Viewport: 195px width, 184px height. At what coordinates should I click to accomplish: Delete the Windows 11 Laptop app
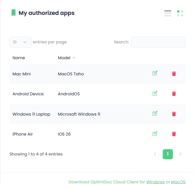(x=174, y=114)
